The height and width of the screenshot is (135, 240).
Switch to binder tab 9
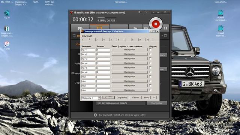pos(142,40)
